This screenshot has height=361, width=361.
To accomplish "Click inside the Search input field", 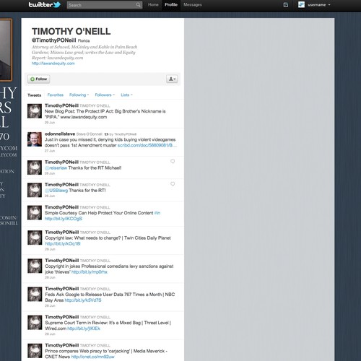I will 102,5.
